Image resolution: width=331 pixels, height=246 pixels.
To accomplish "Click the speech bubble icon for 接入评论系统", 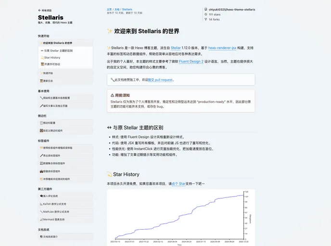I will click(41, 196).
